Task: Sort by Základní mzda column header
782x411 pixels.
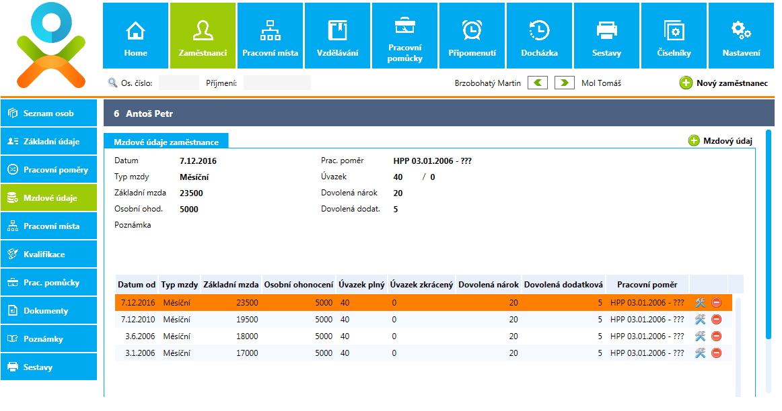Action: point(231,285)
